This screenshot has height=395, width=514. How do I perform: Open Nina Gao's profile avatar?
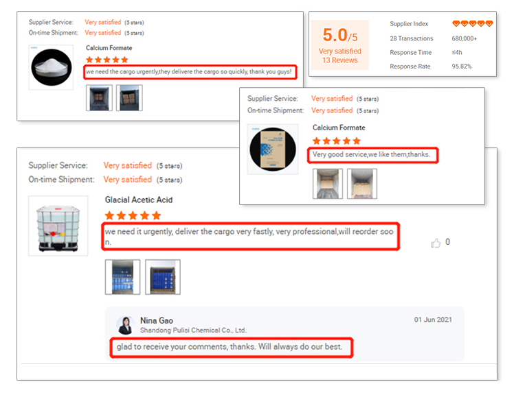[125, 325]
